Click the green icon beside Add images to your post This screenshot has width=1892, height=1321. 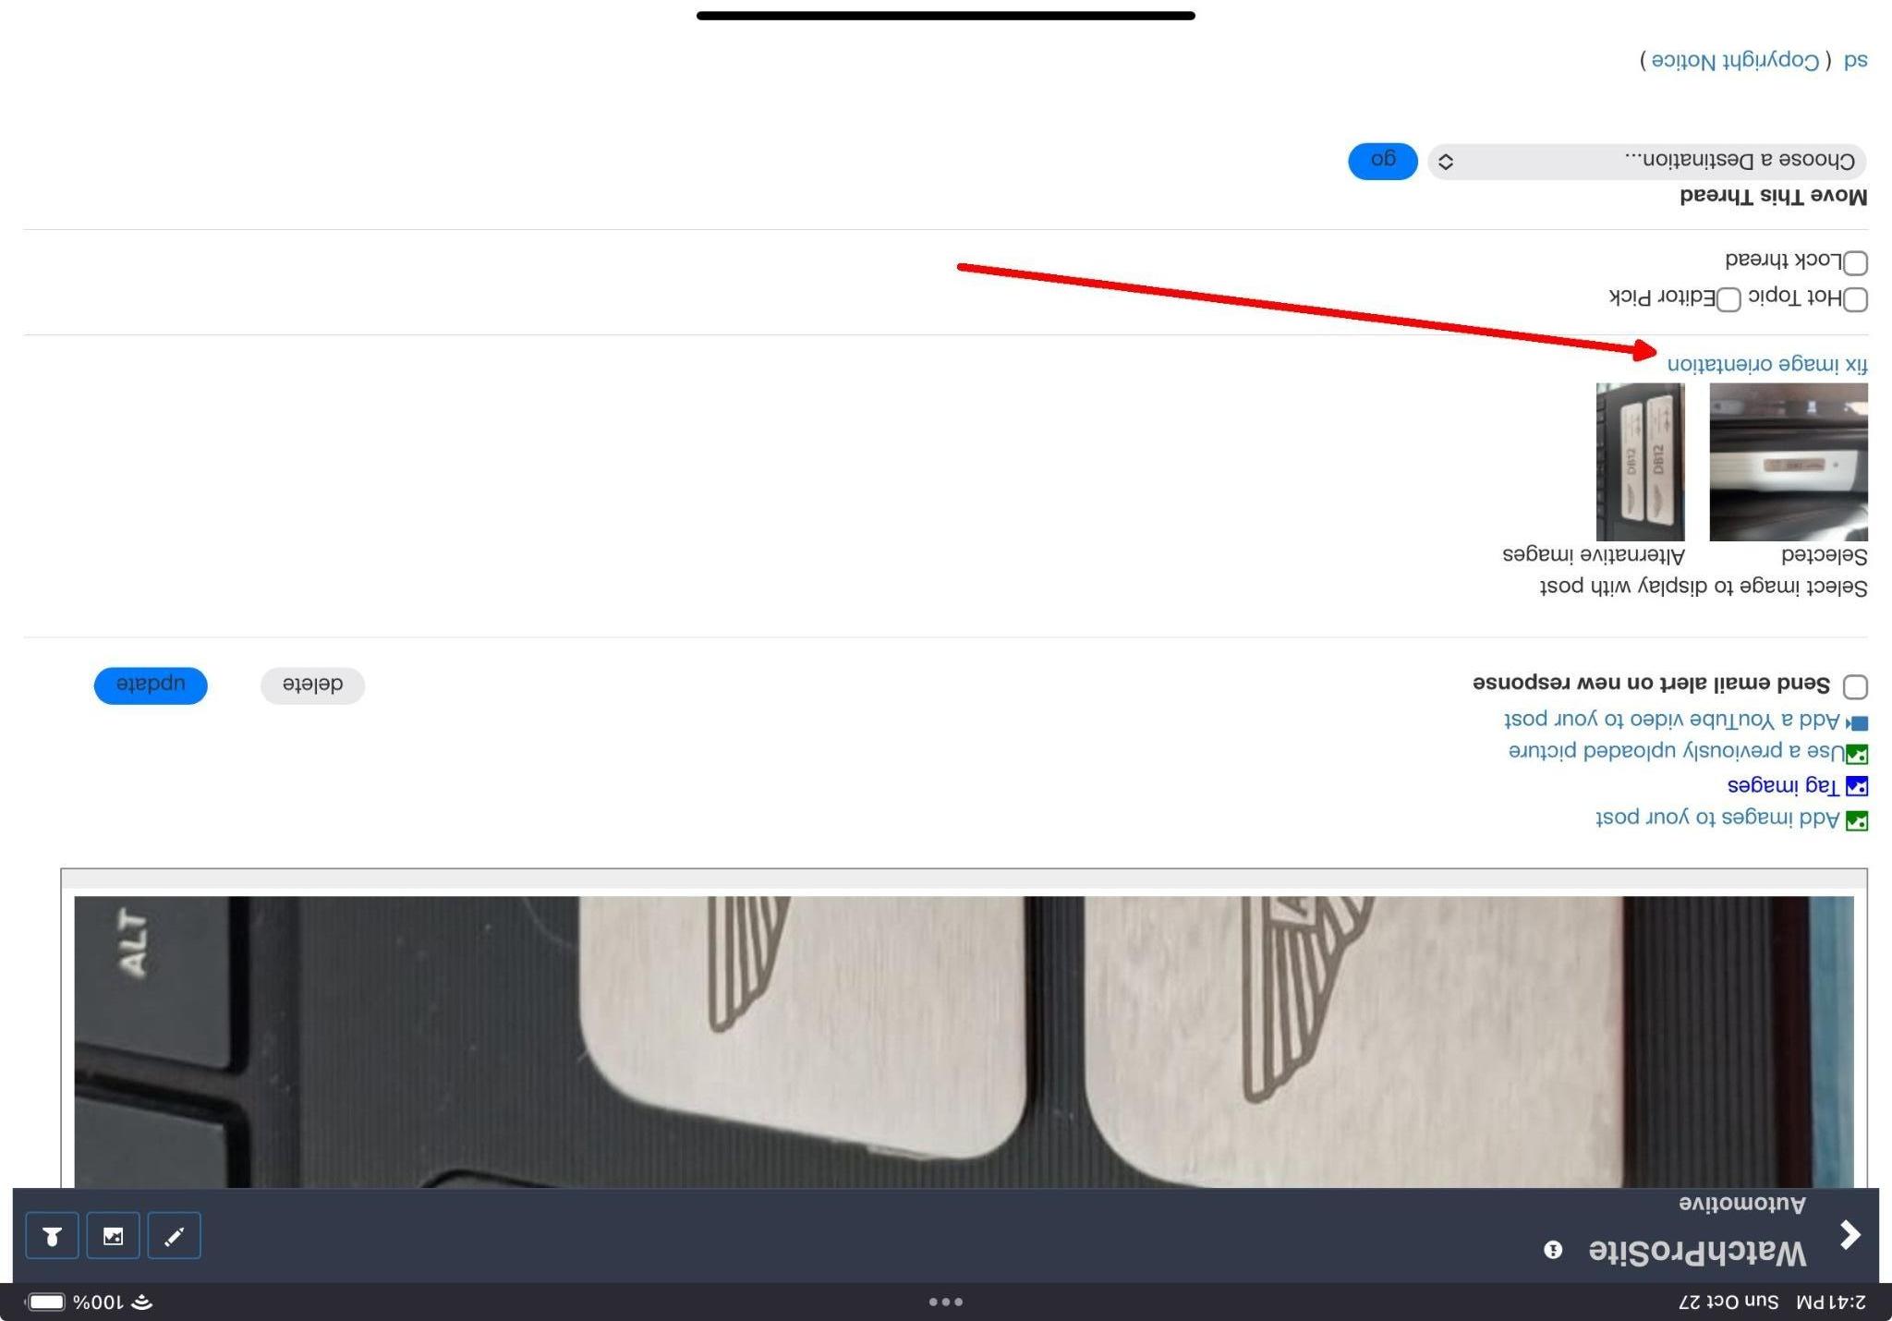coord(1857,820)
